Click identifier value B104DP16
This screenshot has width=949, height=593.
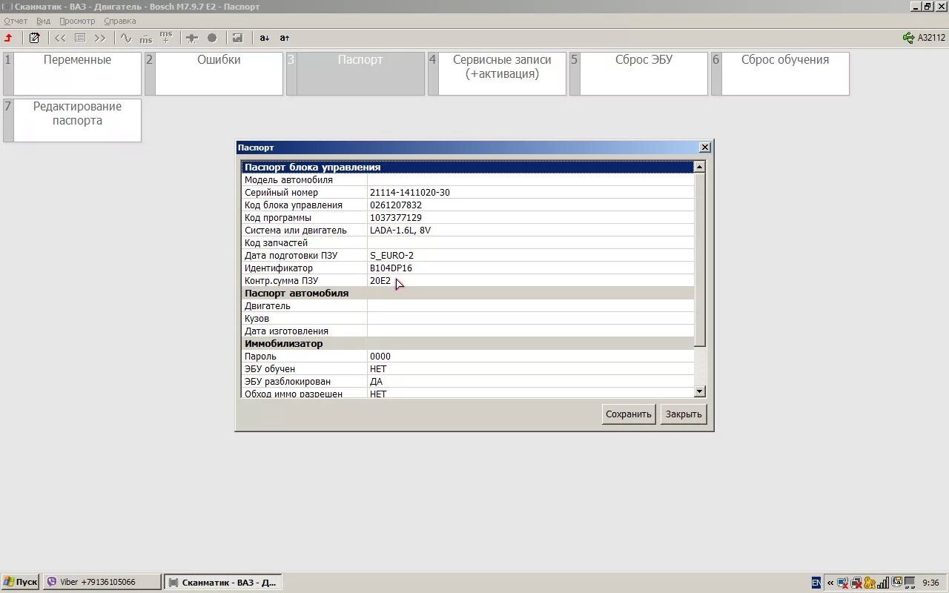tap(391, 268)
